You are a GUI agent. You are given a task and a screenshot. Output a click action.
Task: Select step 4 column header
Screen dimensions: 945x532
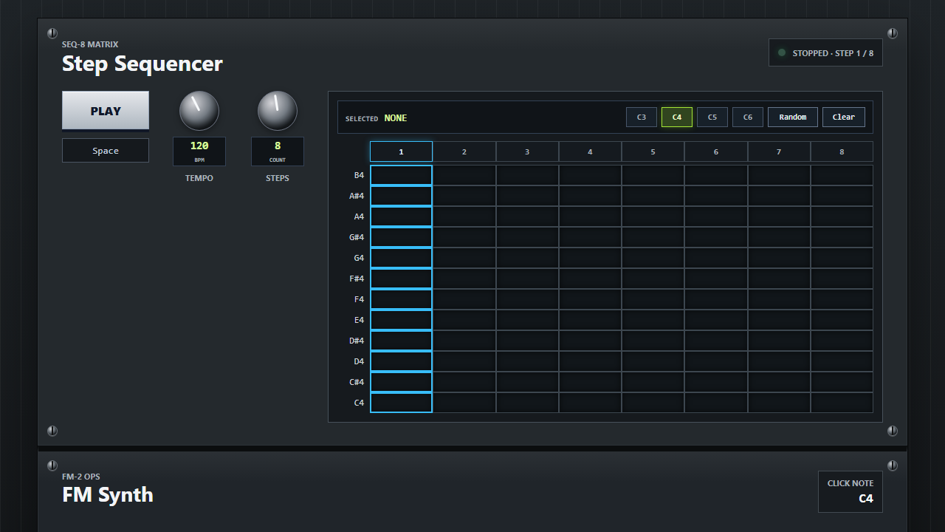[x=590, y=151]
